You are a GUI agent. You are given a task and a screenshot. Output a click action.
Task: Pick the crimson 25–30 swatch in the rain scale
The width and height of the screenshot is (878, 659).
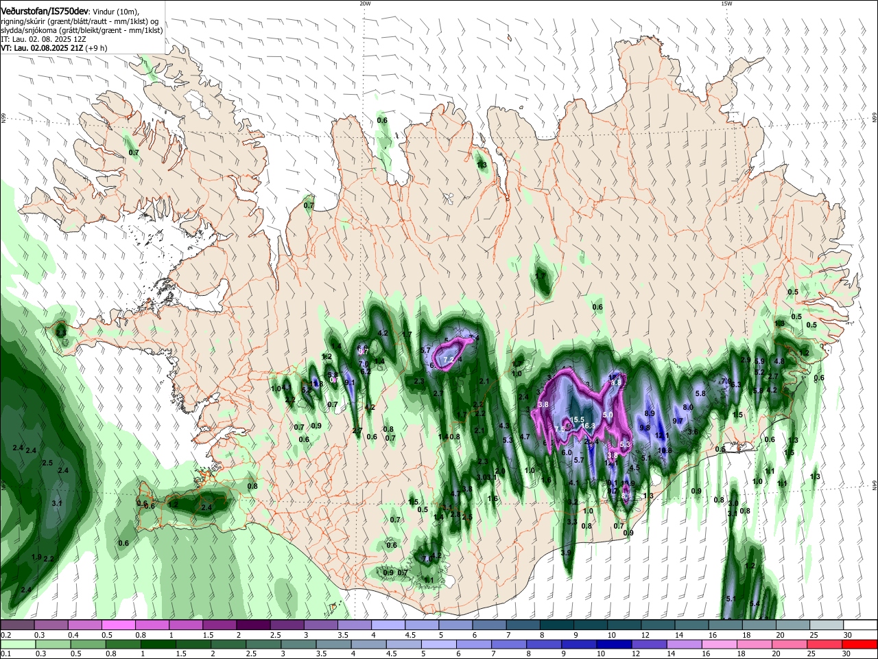pos(825,645)
